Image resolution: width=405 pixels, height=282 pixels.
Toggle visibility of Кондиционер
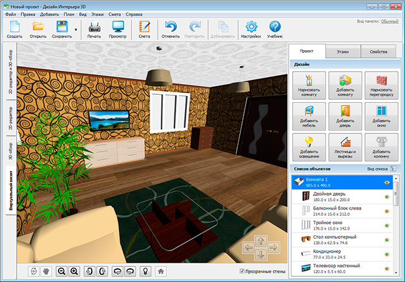(x=387, y=255)
